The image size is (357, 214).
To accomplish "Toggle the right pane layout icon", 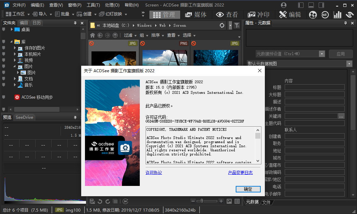I will 321,5.
